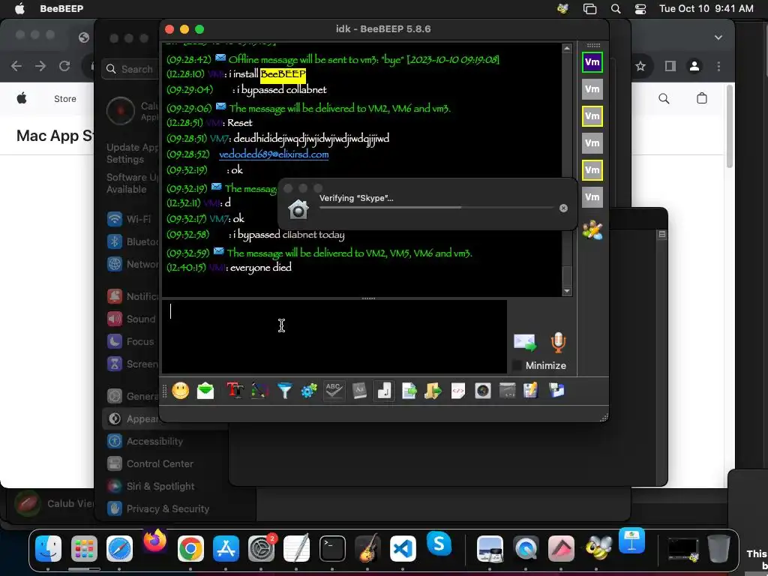Click the chat scrollbar thumb
Viewport: 768px width, 576px height.
point(567,276)
